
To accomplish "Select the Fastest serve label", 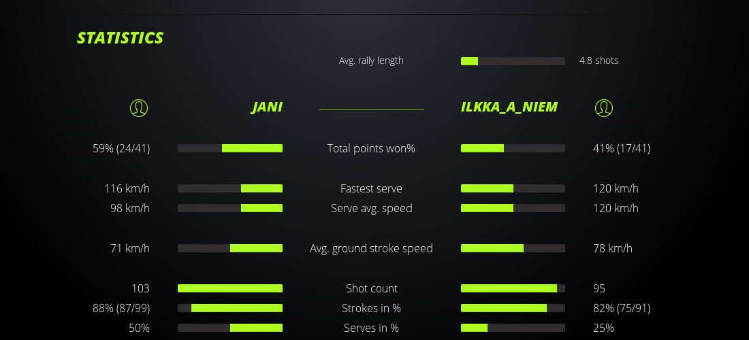I will coord(371,188).
